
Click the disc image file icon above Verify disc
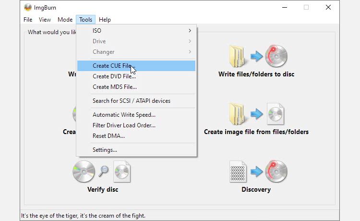(x=122, y=172)
